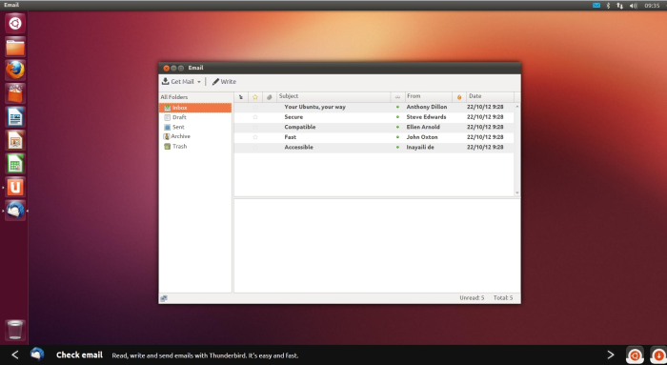Screen dimensions: 667x365
Task: Click the 'Total: 5' status text
Action: 503,297
